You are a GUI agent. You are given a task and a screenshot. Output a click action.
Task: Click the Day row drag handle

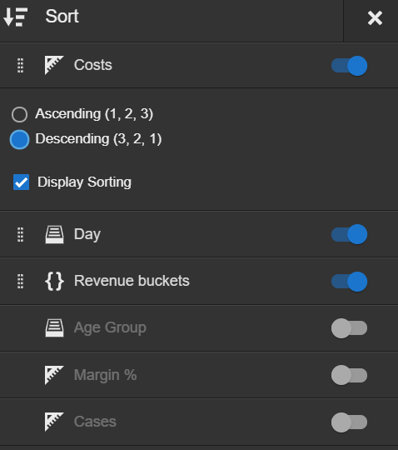click(20, 234)
